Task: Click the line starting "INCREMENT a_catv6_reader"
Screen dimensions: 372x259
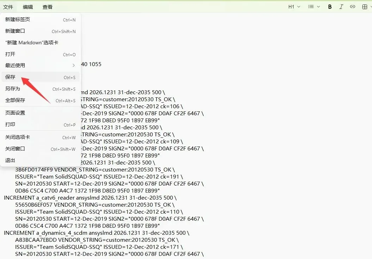Action: [x=90, y=198]
